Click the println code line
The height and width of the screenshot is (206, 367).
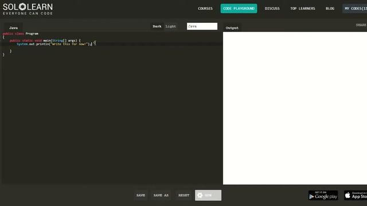point(54,44)
